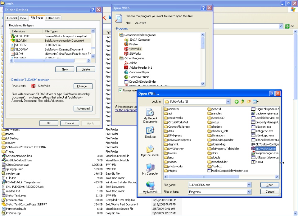Open My Network in the places bar
298x216 pixels.
point(150,187)
